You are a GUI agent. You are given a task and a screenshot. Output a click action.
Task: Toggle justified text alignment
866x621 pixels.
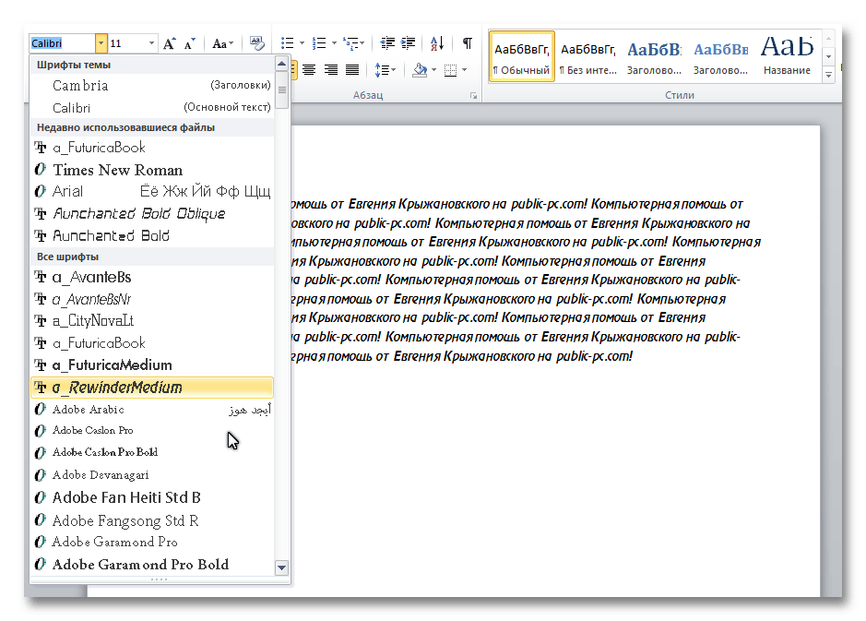pyautogui.click(x=352, y=70)
